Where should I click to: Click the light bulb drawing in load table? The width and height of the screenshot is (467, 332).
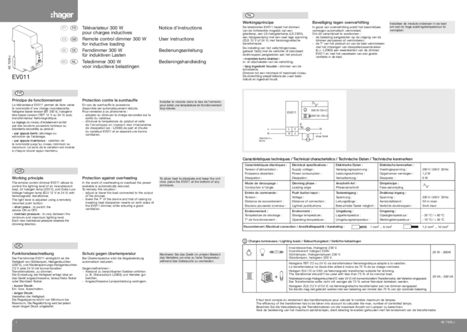263,251
